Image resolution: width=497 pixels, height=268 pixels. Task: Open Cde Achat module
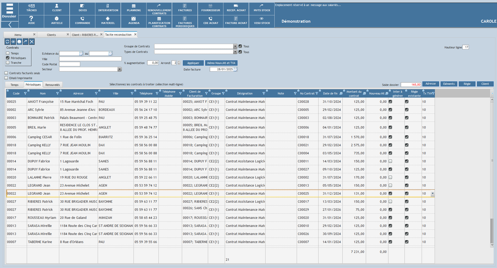click(x=211, y=21)
